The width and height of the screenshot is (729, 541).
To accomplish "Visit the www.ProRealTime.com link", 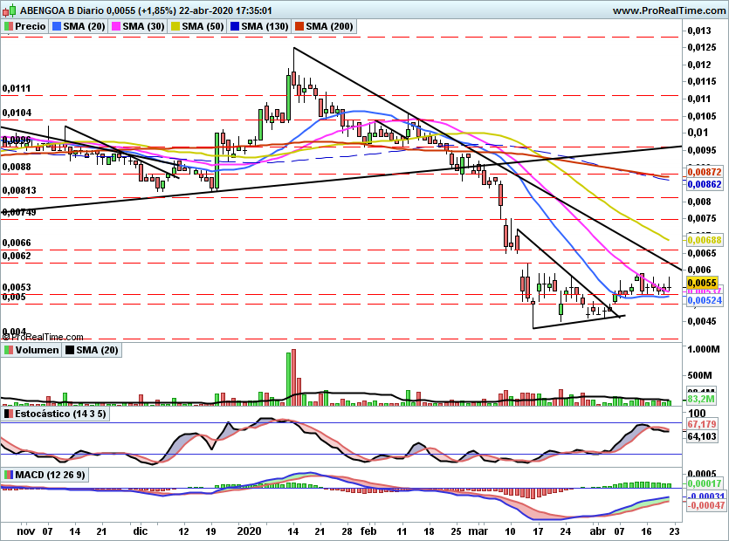I will [670, 10].
